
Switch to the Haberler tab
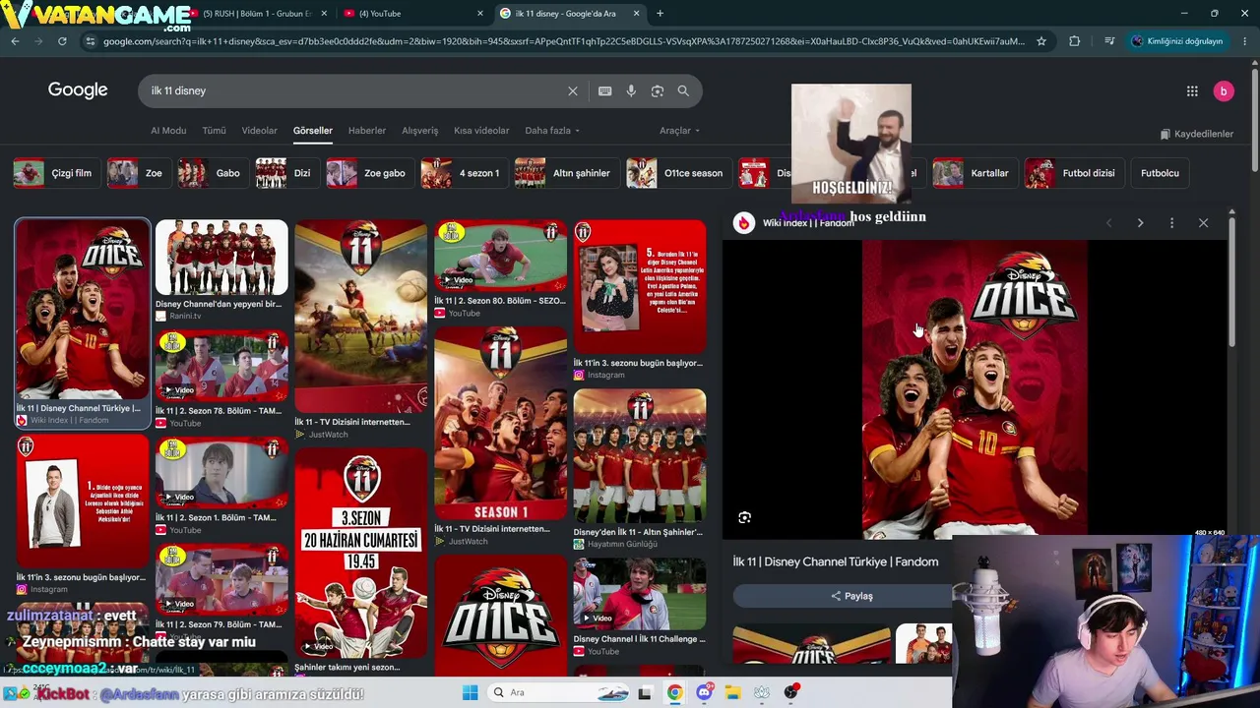click(x=367, y=131)
